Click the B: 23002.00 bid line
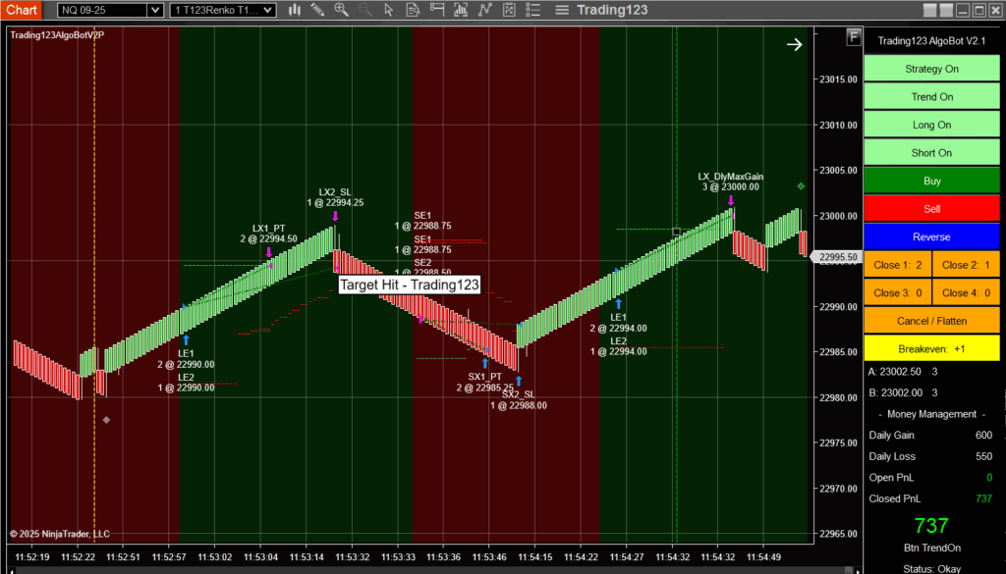This screenshot has width=1006, height=574. pyautogui.click(x=903, y=392)
